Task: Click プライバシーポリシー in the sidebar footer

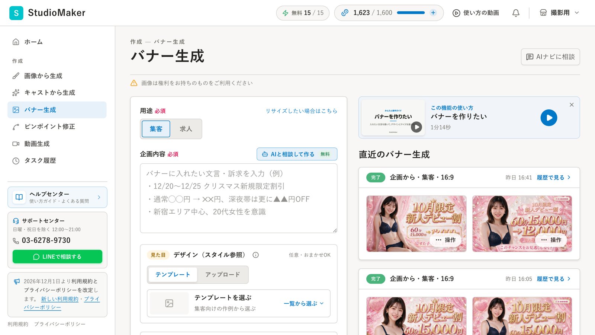Action: 60,324
